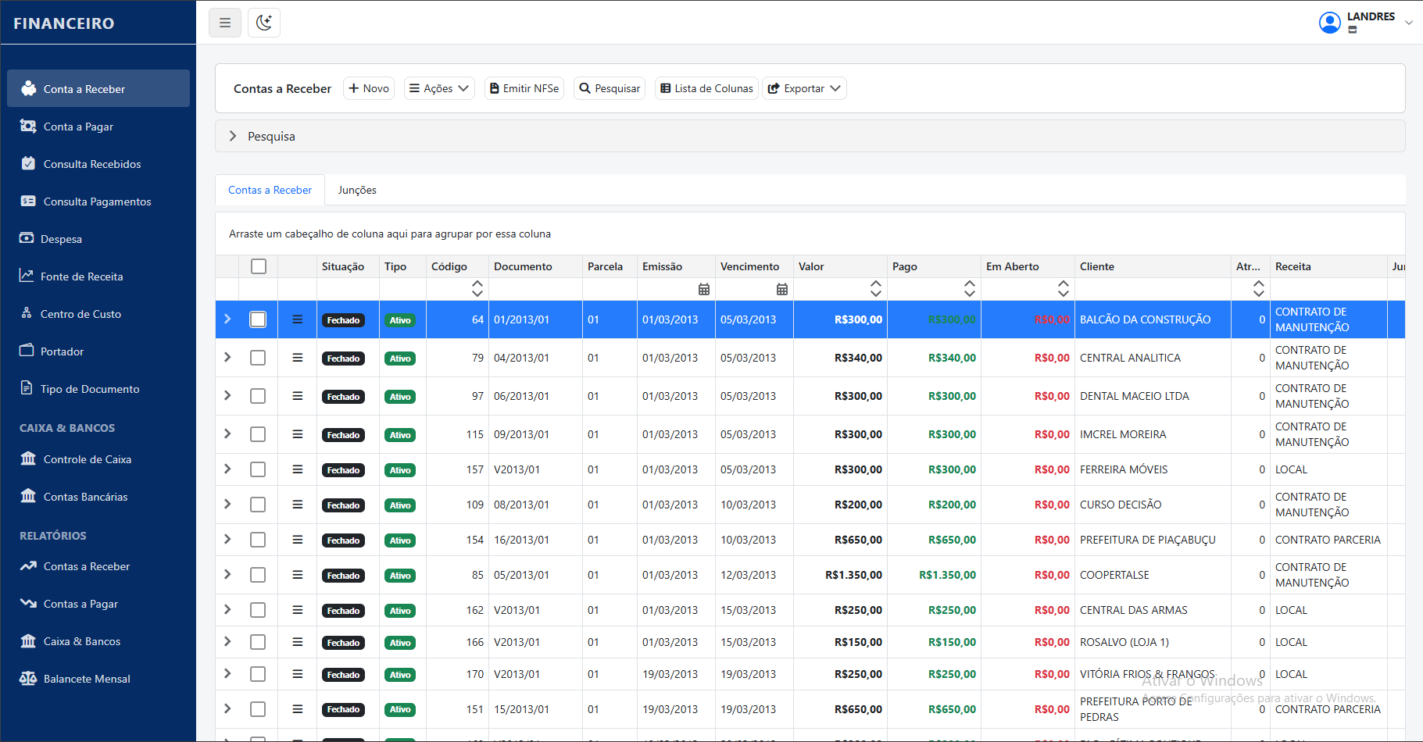
Task: Toggle the hamburger sidebar menu button
Action: (225, 23)
